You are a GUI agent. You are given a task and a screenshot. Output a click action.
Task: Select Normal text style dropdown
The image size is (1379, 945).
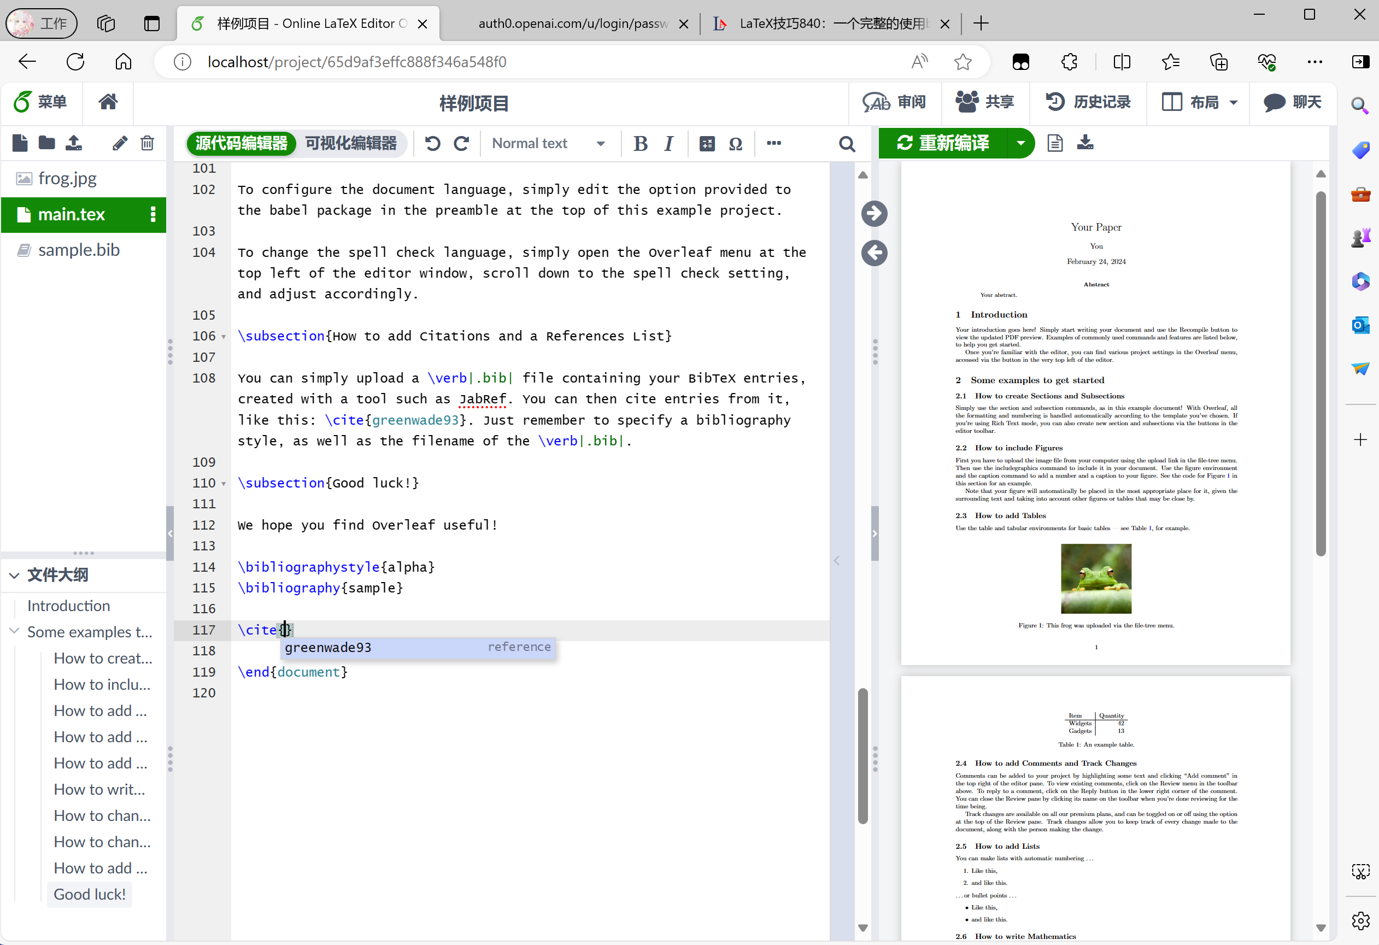point(546,144)
